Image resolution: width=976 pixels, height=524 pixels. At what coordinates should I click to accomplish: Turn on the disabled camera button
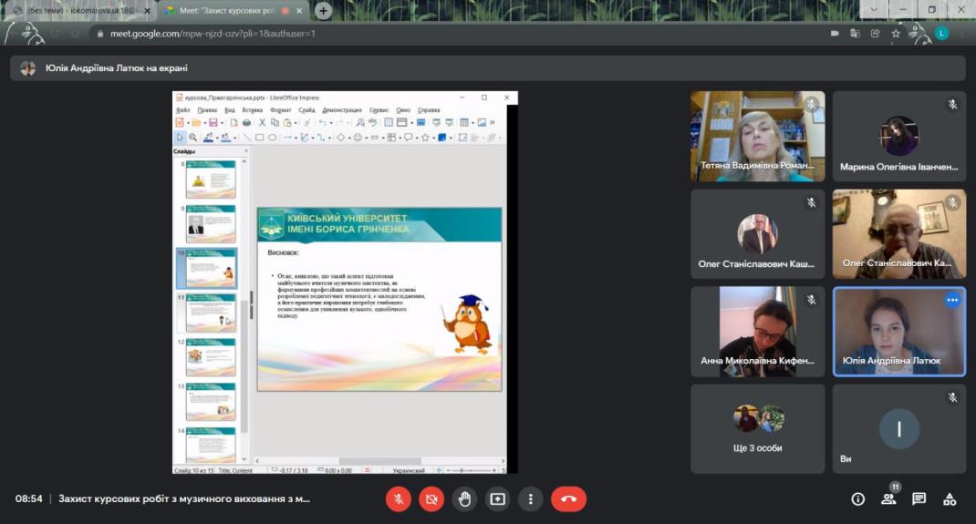tap(431, 498)
